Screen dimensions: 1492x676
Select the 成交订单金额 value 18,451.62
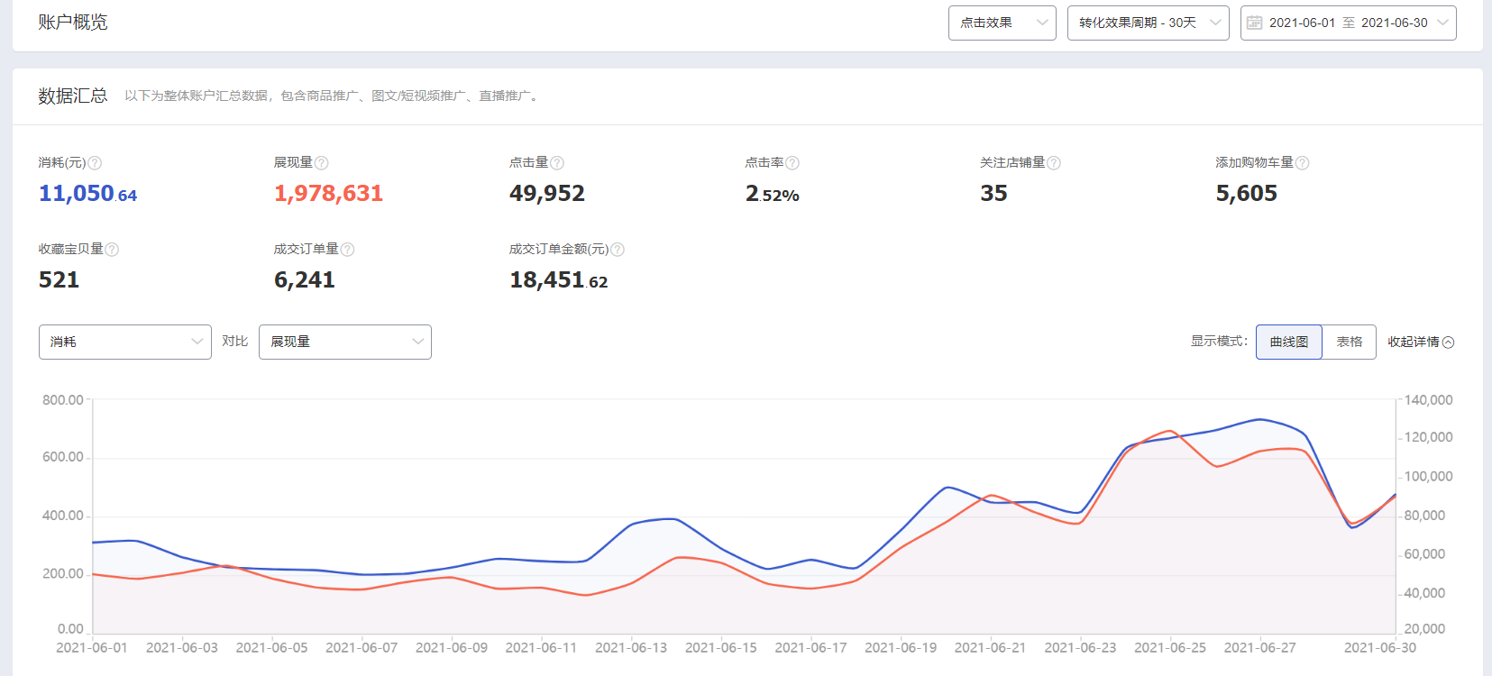coord(559,280)
